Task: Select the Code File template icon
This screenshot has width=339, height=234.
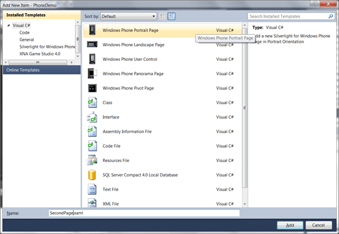Action: coord(92,146)
